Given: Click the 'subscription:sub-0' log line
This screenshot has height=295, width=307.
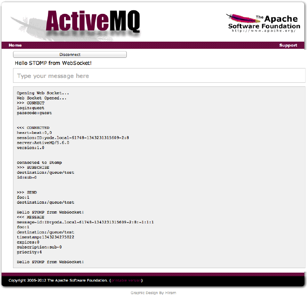Looking at the screenshot, I should tap(39, 247).
